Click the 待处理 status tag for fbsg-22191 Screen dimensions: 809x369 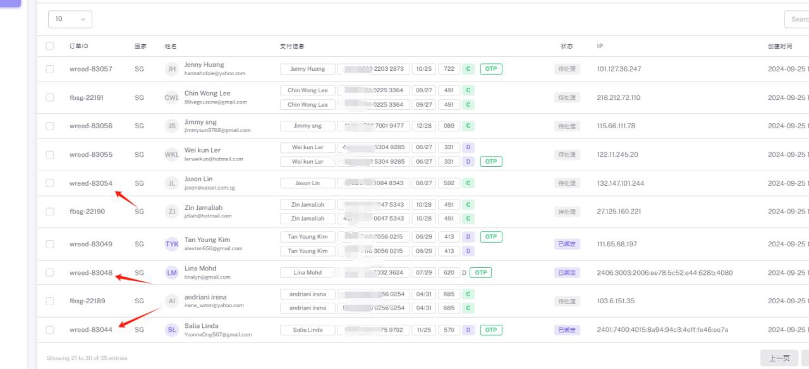tap(566, 97)
